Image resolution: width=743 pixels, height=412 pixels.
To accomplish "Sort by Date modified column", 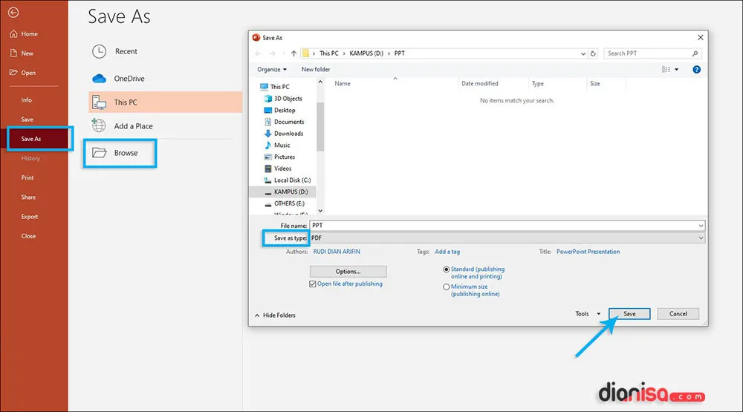I will pyautogui.click(x=479, y=83).
